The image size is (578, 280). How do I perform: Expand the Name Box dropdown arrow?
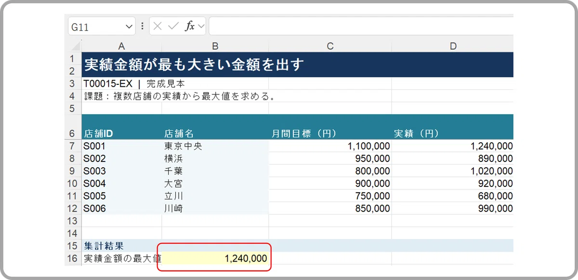click(x=129, y=27)
